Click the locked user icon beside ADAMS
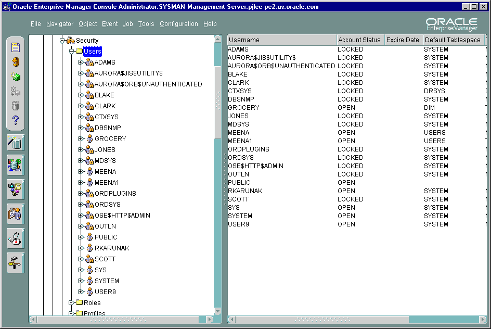The width and height of the screenshot is (491, 329). 89,62
